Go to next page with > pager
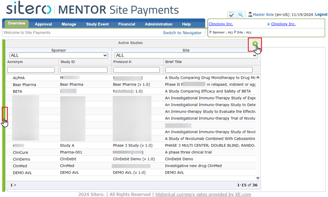Screen dimensions: 328x197 coord(15,185)
